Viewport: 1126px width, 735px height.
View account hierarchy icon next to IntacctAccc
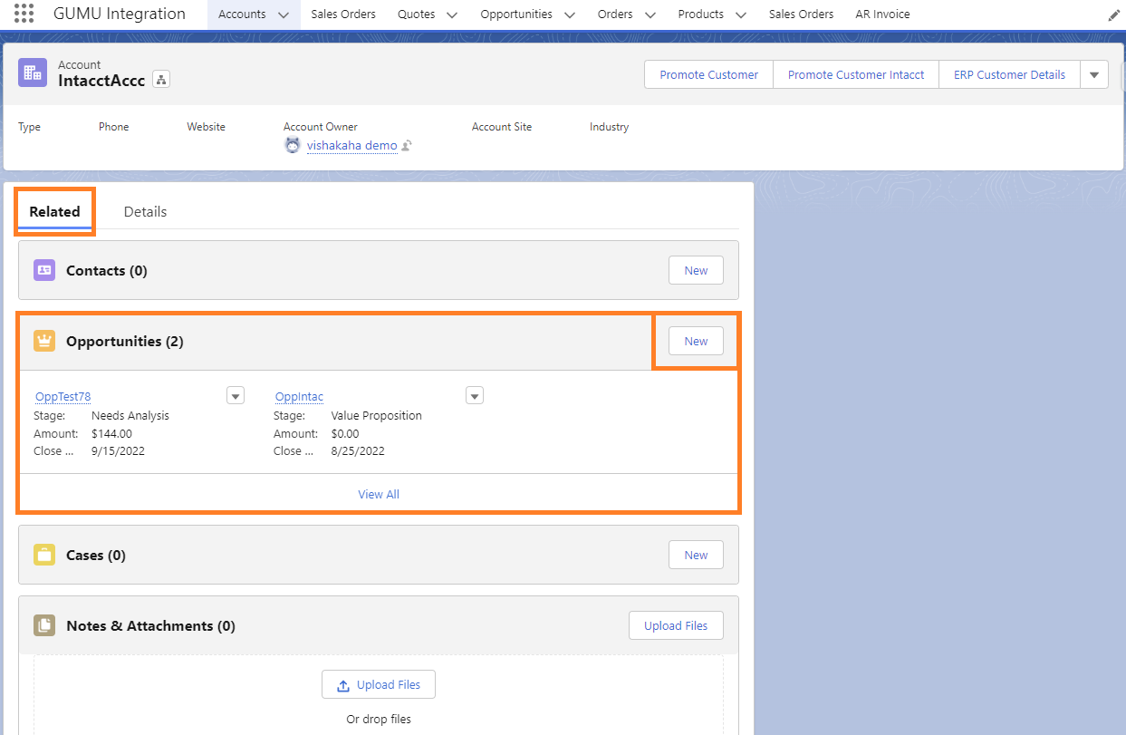click(161, 80)
